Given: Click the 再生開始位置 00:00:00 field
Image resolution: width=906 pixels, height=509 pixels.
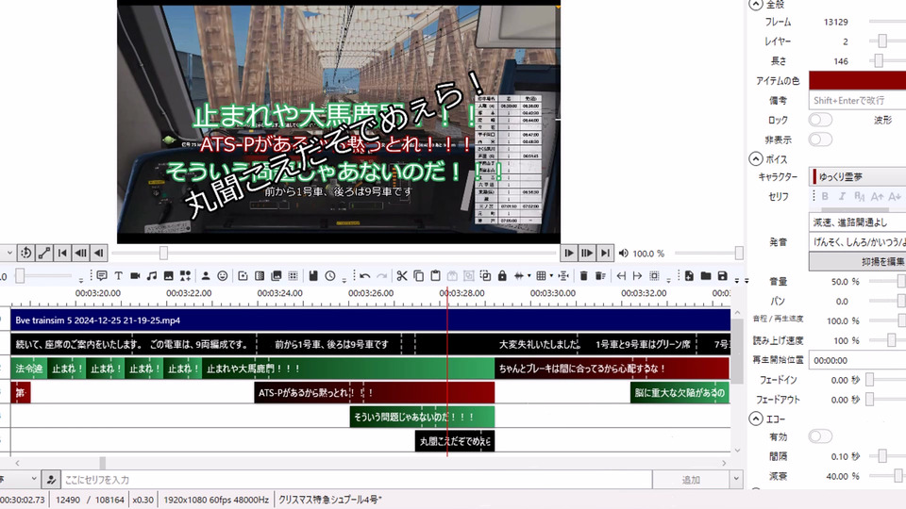Looking at the screenshot, I should point(858,360).
